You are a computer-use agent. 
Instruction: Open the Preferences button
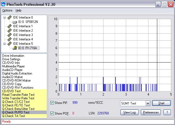151,112
